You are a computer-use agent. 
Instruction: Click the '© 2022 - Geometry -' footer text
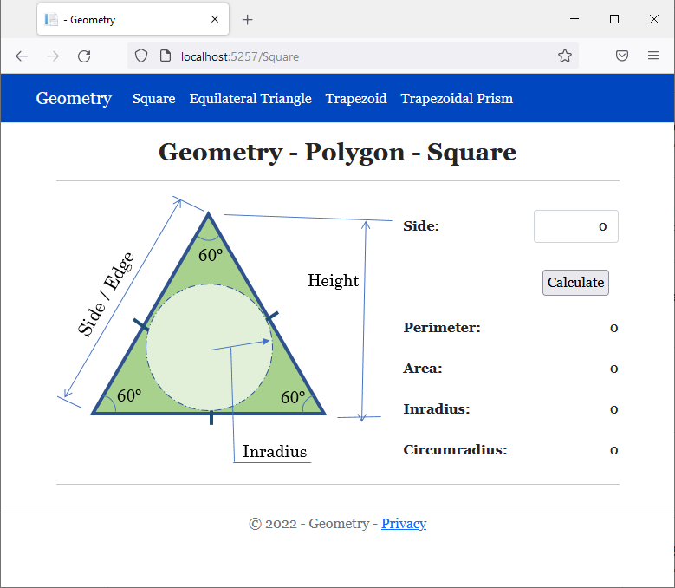click(x=314, y=524)
